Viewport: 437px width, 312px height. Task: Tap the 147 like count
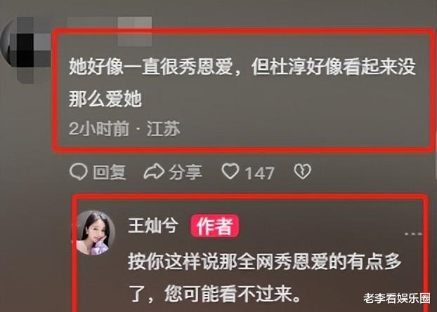pos(259,173)
